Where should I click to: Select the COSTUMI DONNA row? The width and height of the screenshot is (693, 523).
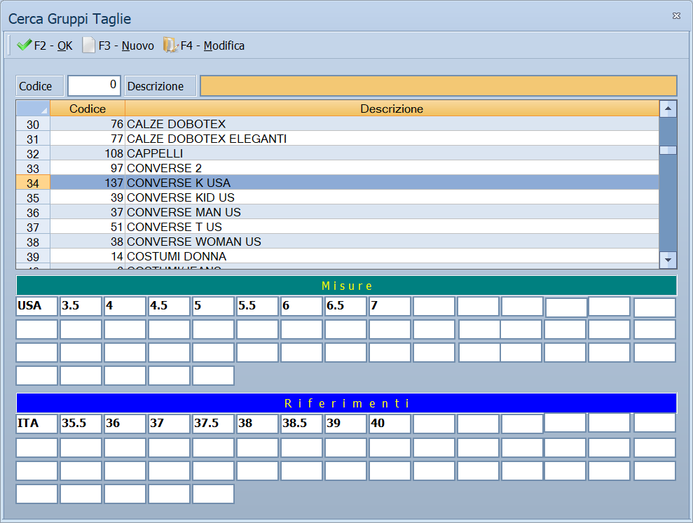pyautogui.click(x=338, y=256)
